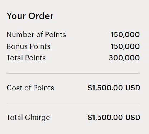Select the Cost of Points label

(x=30, y=88)
